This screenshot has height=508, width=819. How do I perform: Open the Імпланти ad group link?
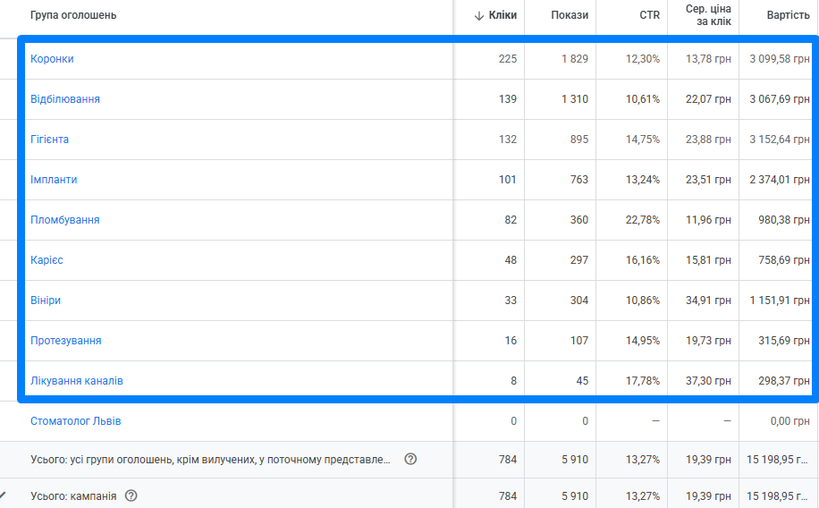tap(54, 179)
